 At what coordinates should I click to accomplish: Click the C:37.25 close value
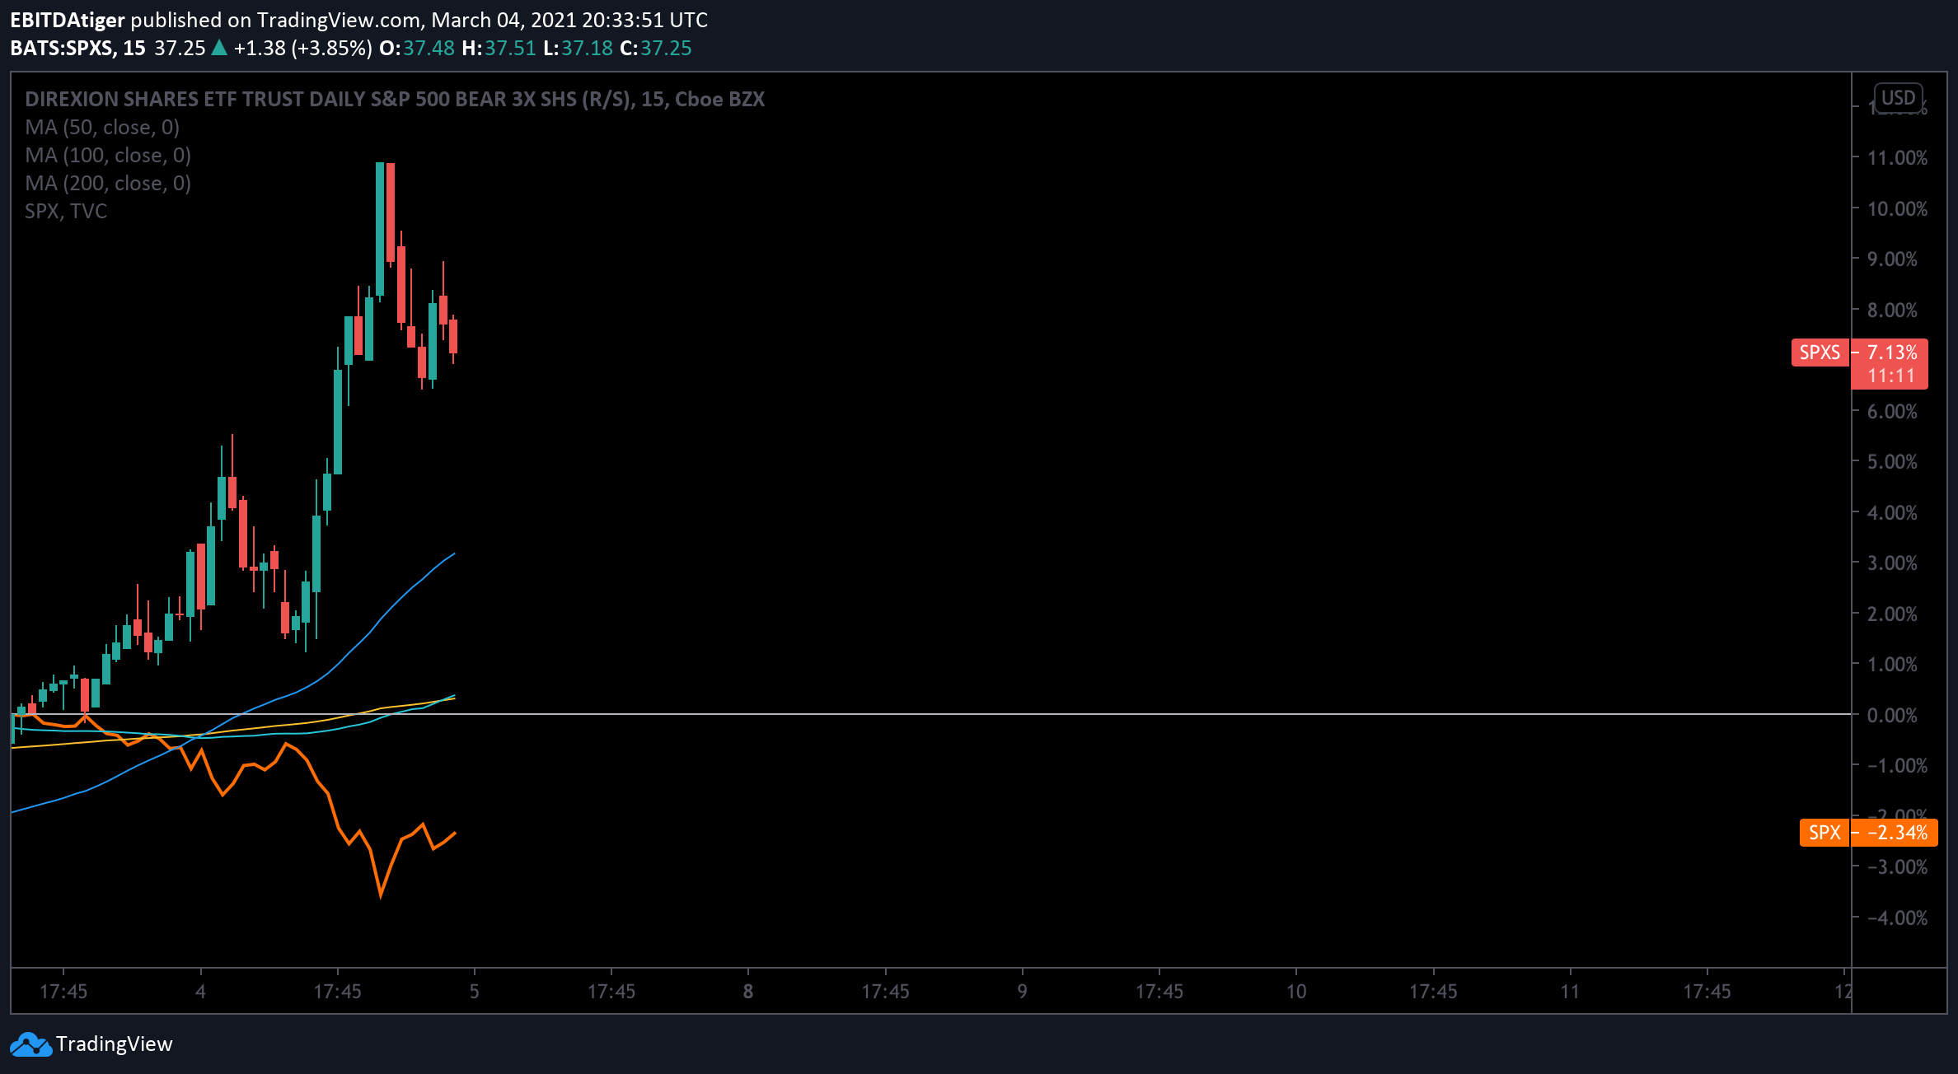(x=656, y=48)
